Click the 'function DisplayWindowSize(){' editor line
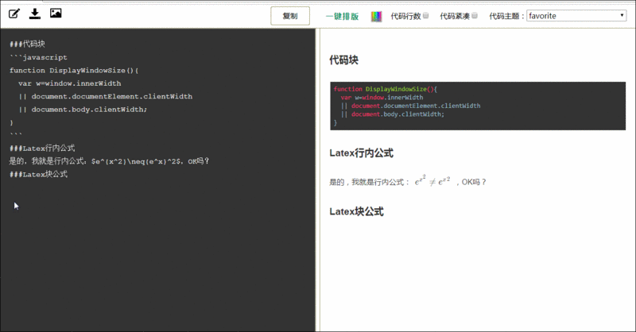 74,70
